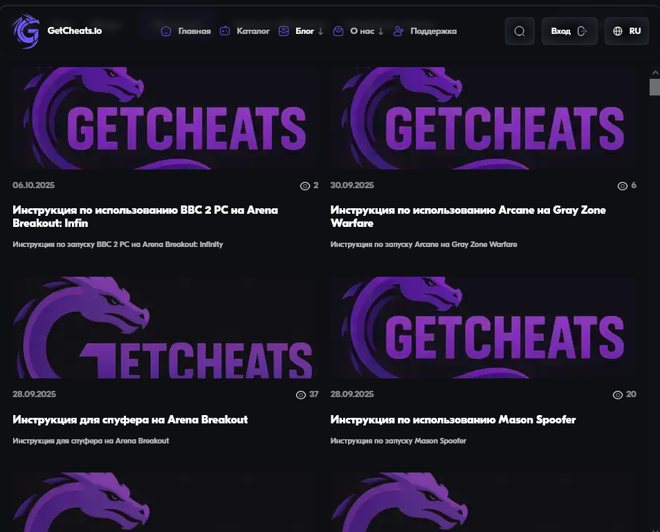Open the Каталог menu item
This screenshot has height=532, width=660.
coord(253,31)
